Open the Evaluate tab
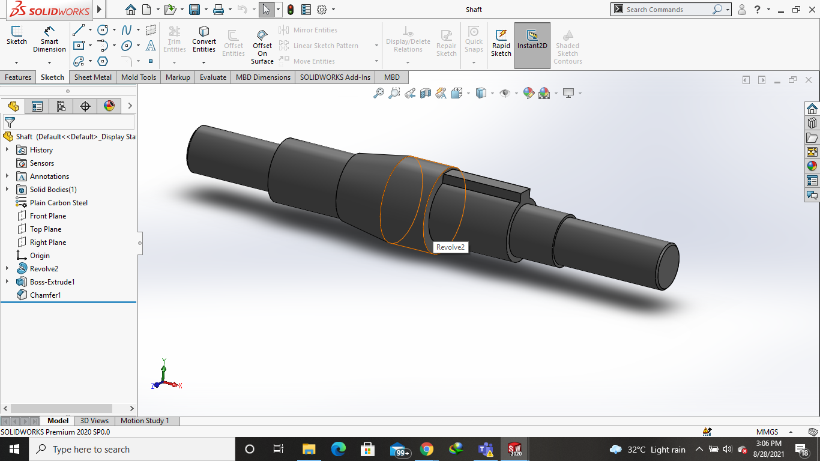820x461 pixels. 213,77
